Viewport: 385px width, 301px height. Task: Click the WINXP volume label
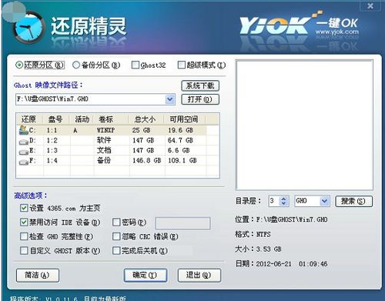pos(105,130)
